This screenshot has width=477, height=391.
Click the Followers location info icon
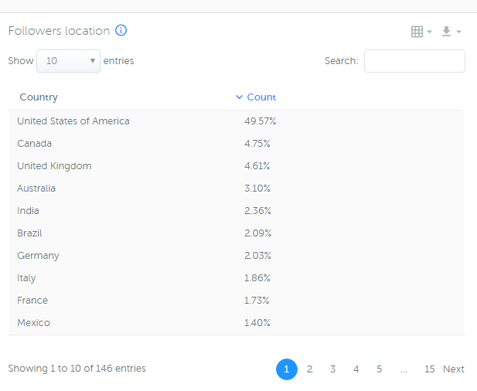coord(121,30)
